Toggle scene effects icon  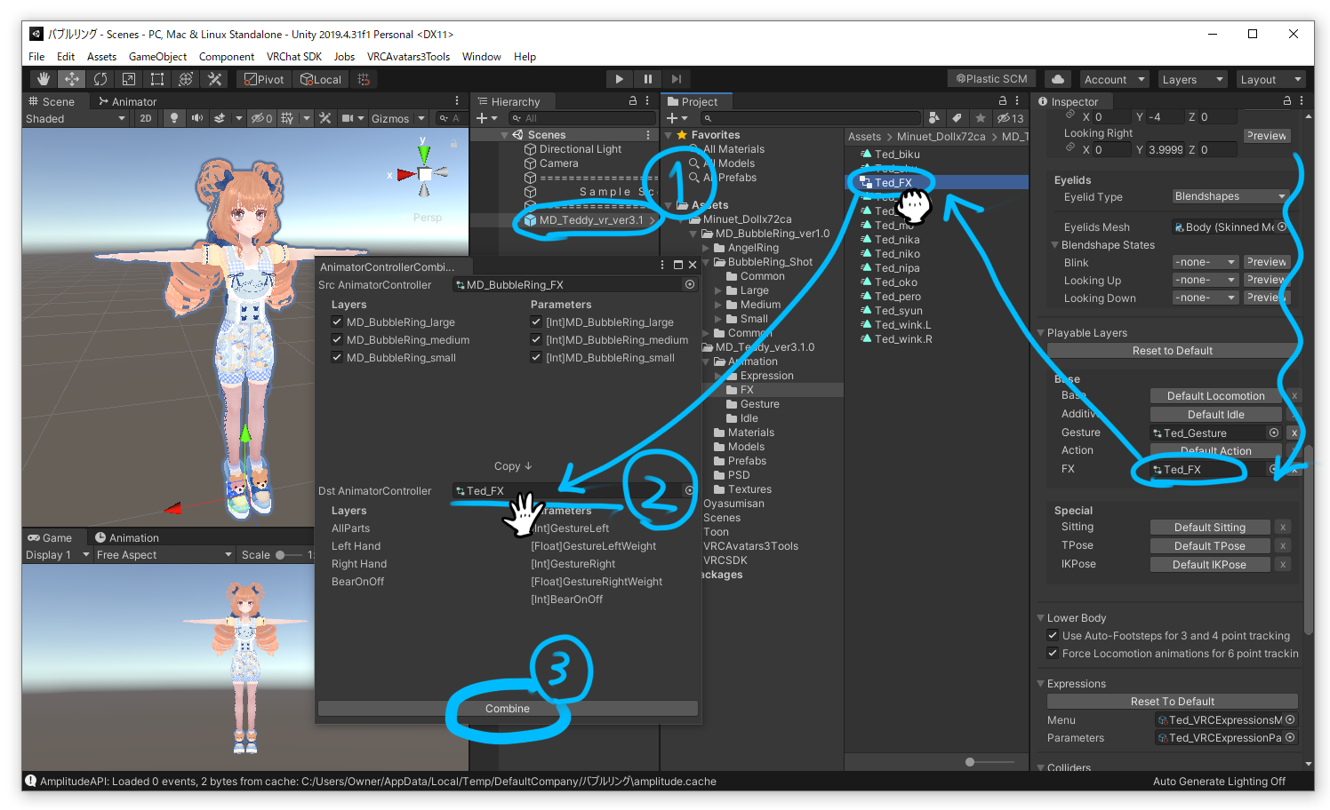click(220, 118)
